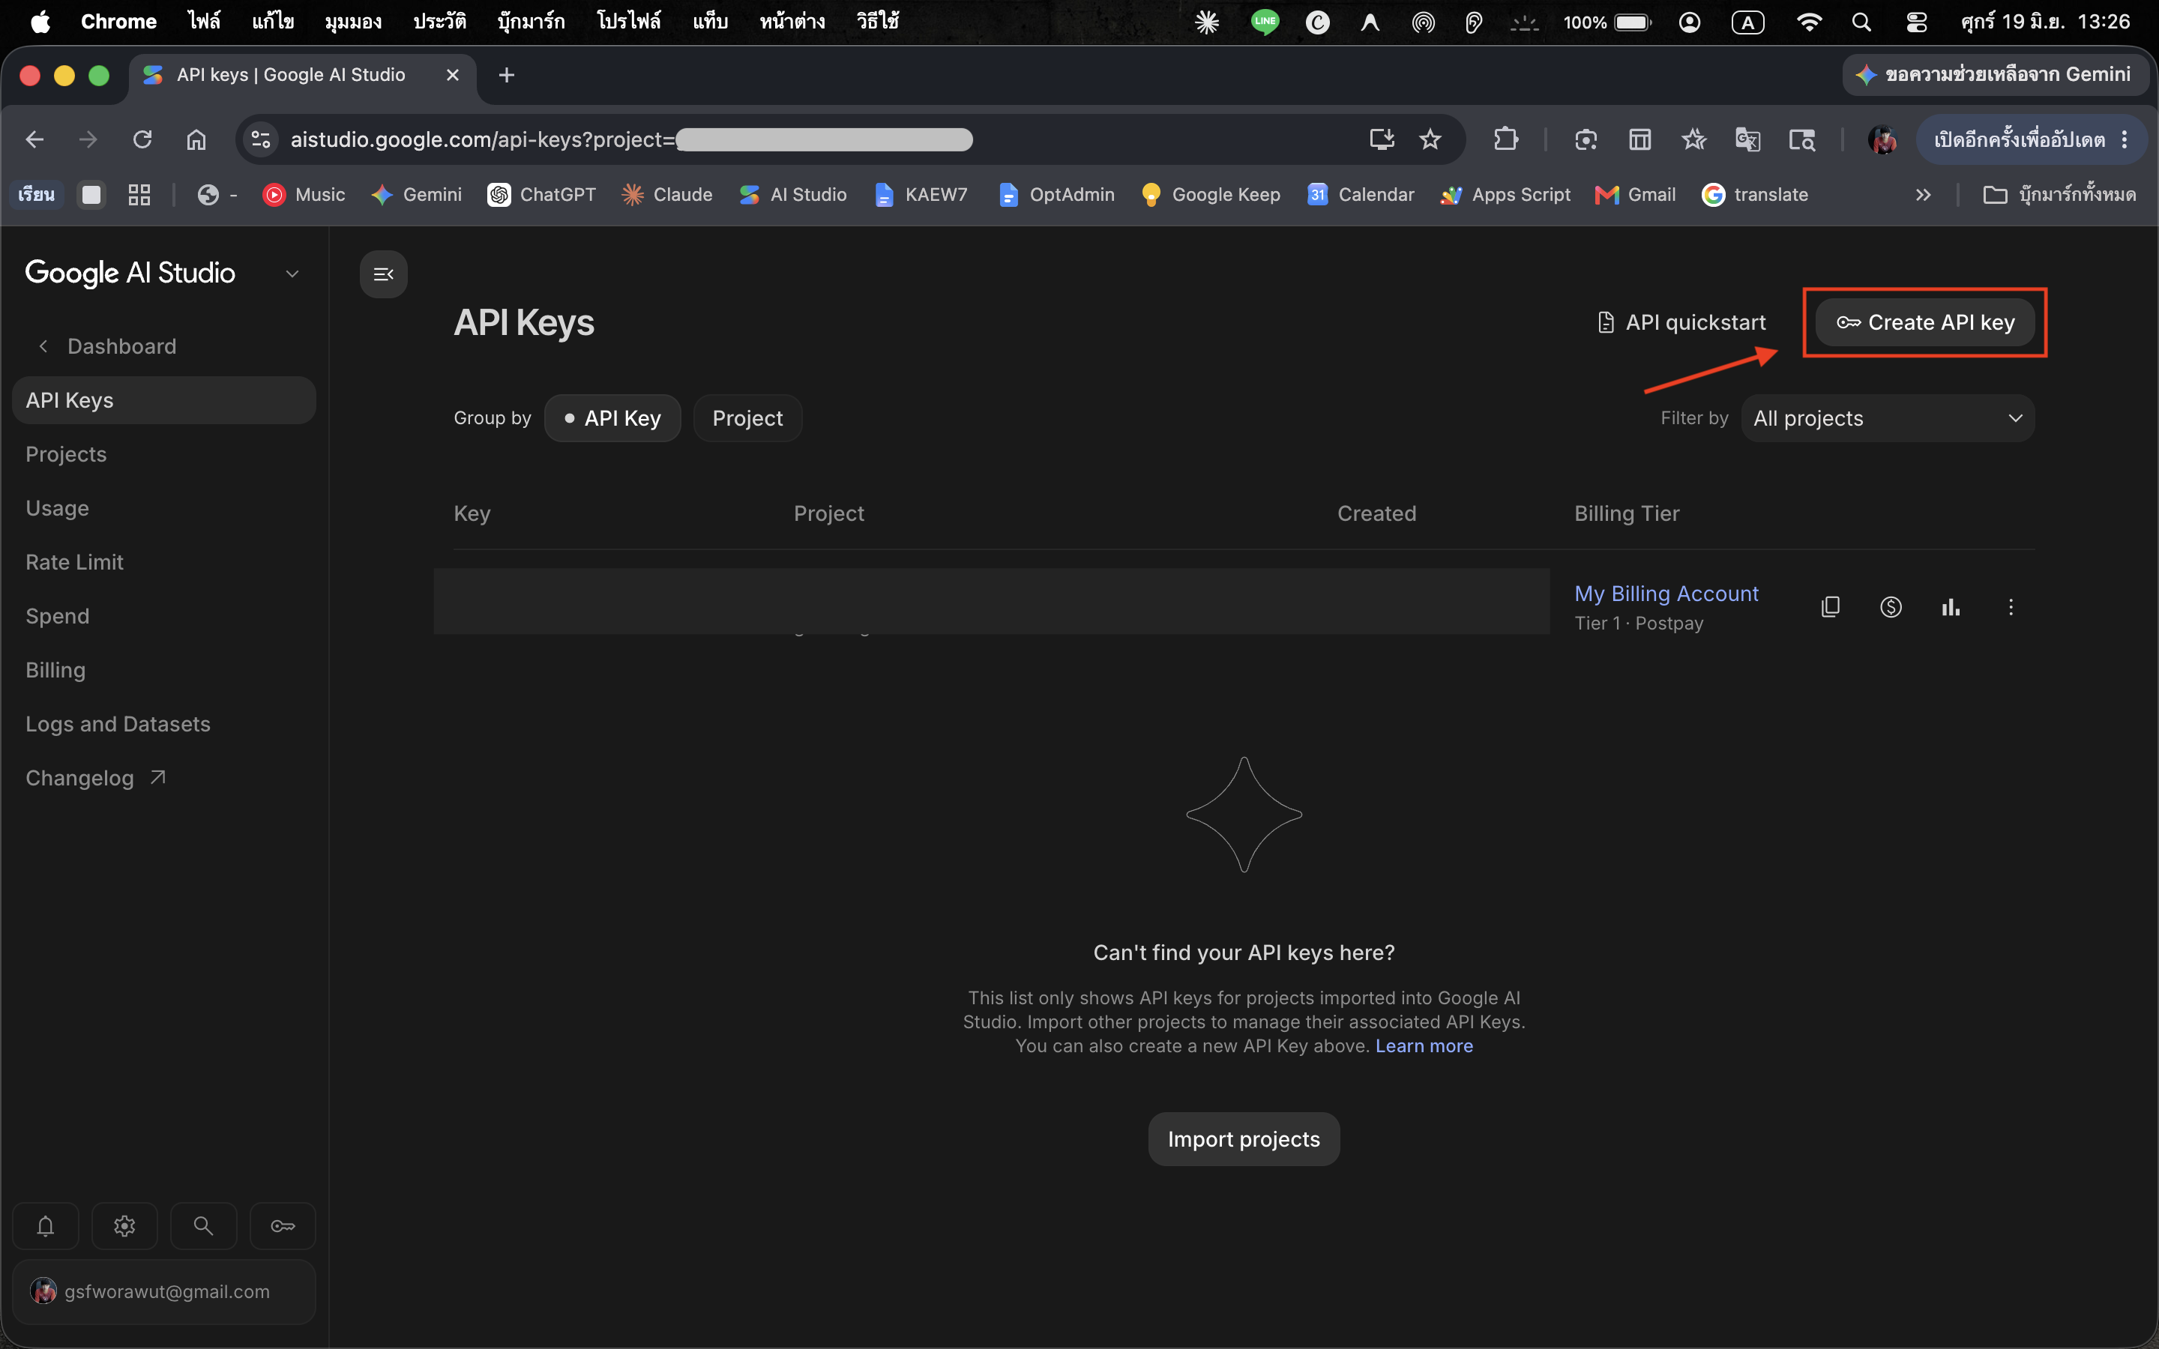
Task: Click the address bar URL field
Action: [x=803, y=139]
